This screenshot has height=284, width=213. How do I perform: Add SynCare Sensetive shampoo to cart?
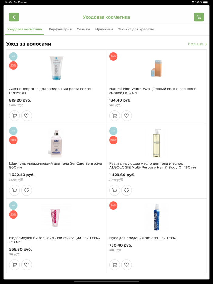pyautogui.click(x=14, y=190)
